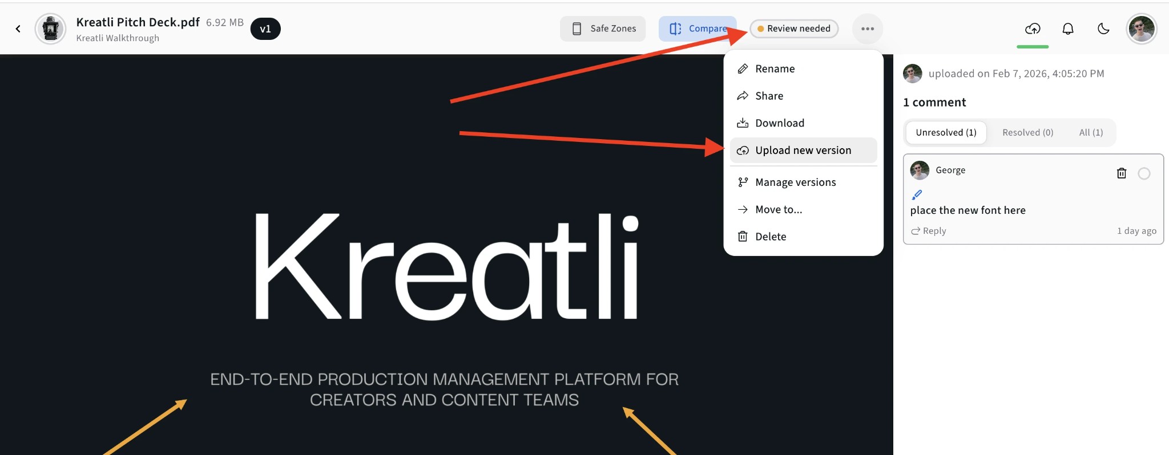Choose Rename from the menu
The width and height of the screenshot is (1169, 455).
point(803,69)
